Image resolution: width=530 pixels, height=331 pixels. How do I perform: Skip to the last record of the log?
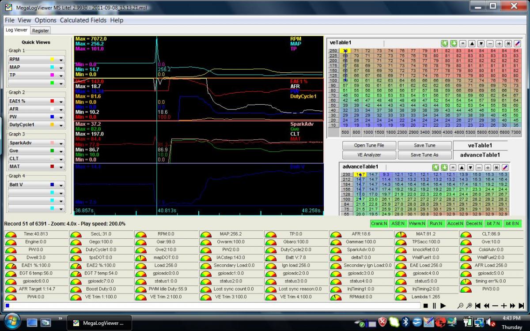tap(521, 305)
